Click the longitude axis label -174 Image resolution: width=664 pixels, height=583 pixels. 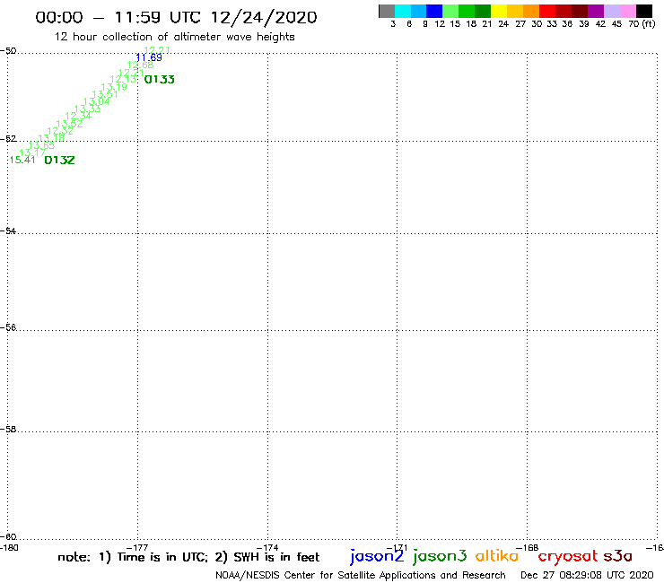tap(267, 547)
